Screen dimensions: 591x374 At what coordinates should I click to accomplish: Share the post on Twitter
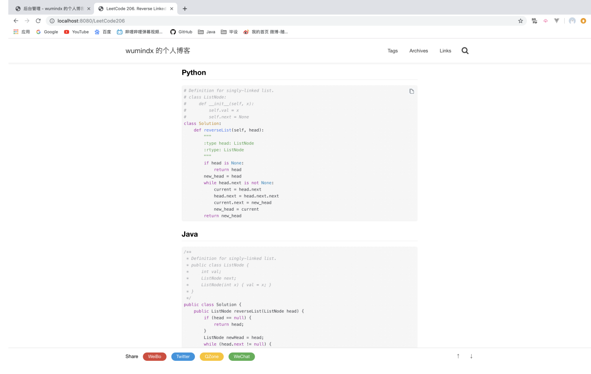point(183,356)
